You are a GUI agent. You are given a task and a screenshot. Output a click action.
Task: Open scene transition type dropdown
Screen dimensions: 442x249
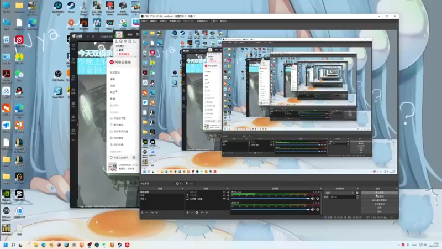[339, 193]
